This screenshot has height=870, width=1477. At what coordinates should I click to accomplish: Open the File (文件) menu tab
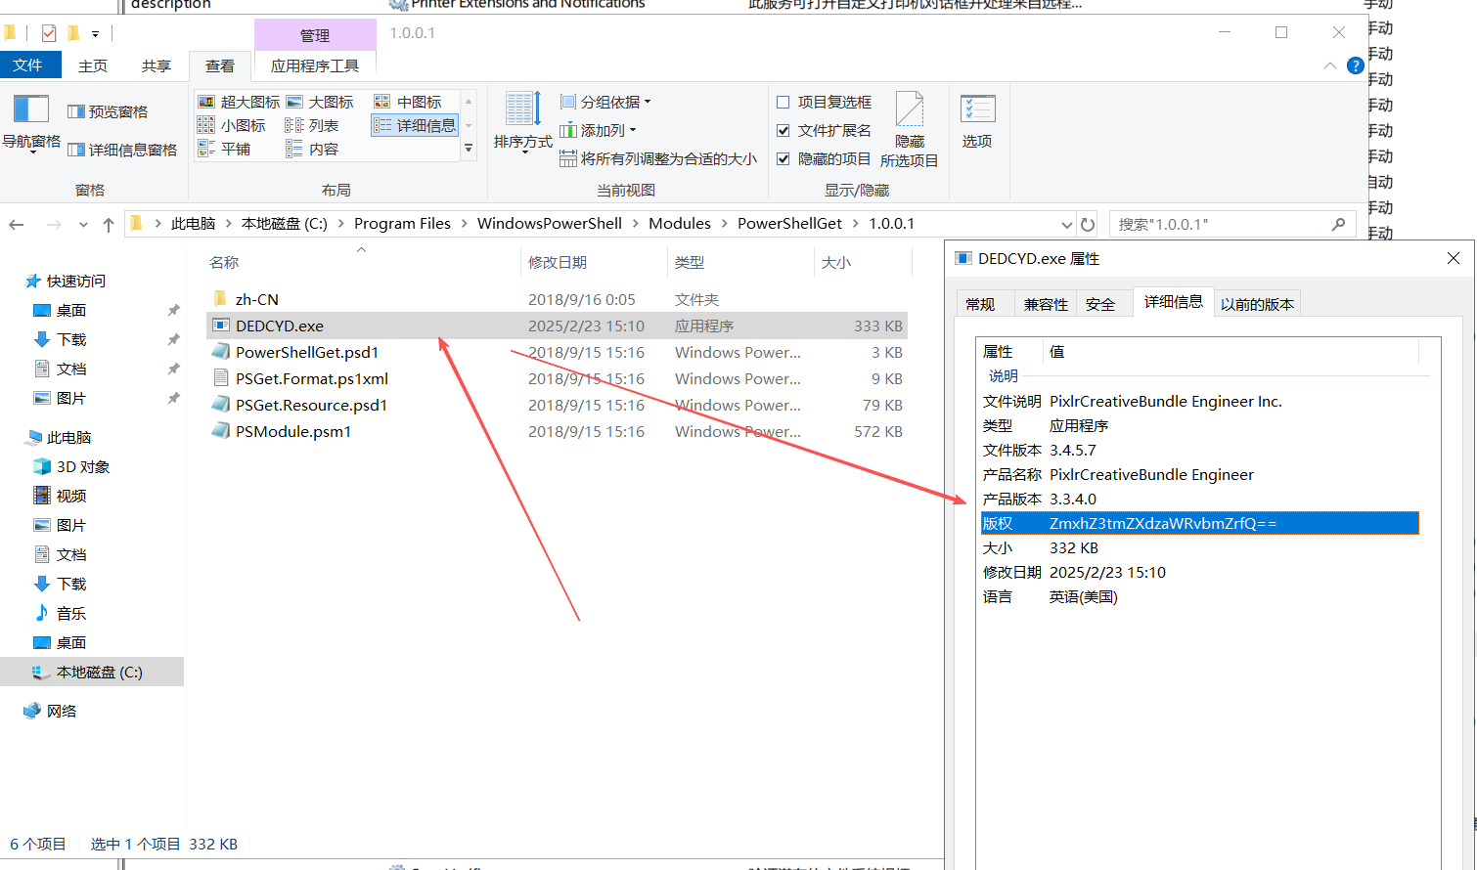(28, 65)
